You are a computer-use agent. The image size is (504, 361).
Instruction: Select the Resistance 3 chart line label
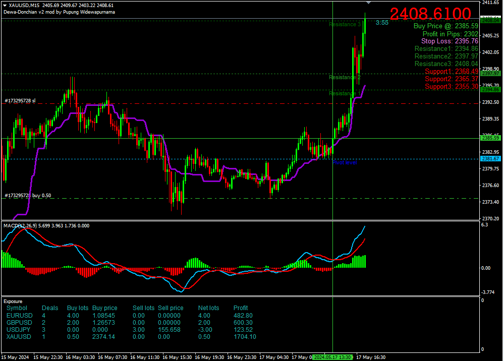click(345, 24)
